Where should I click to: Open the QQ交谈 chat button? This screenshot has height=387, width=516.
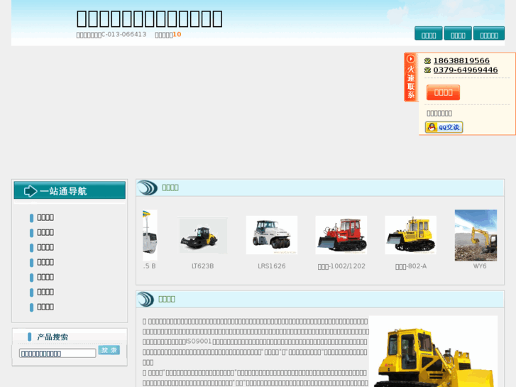[x=444, y=127]
